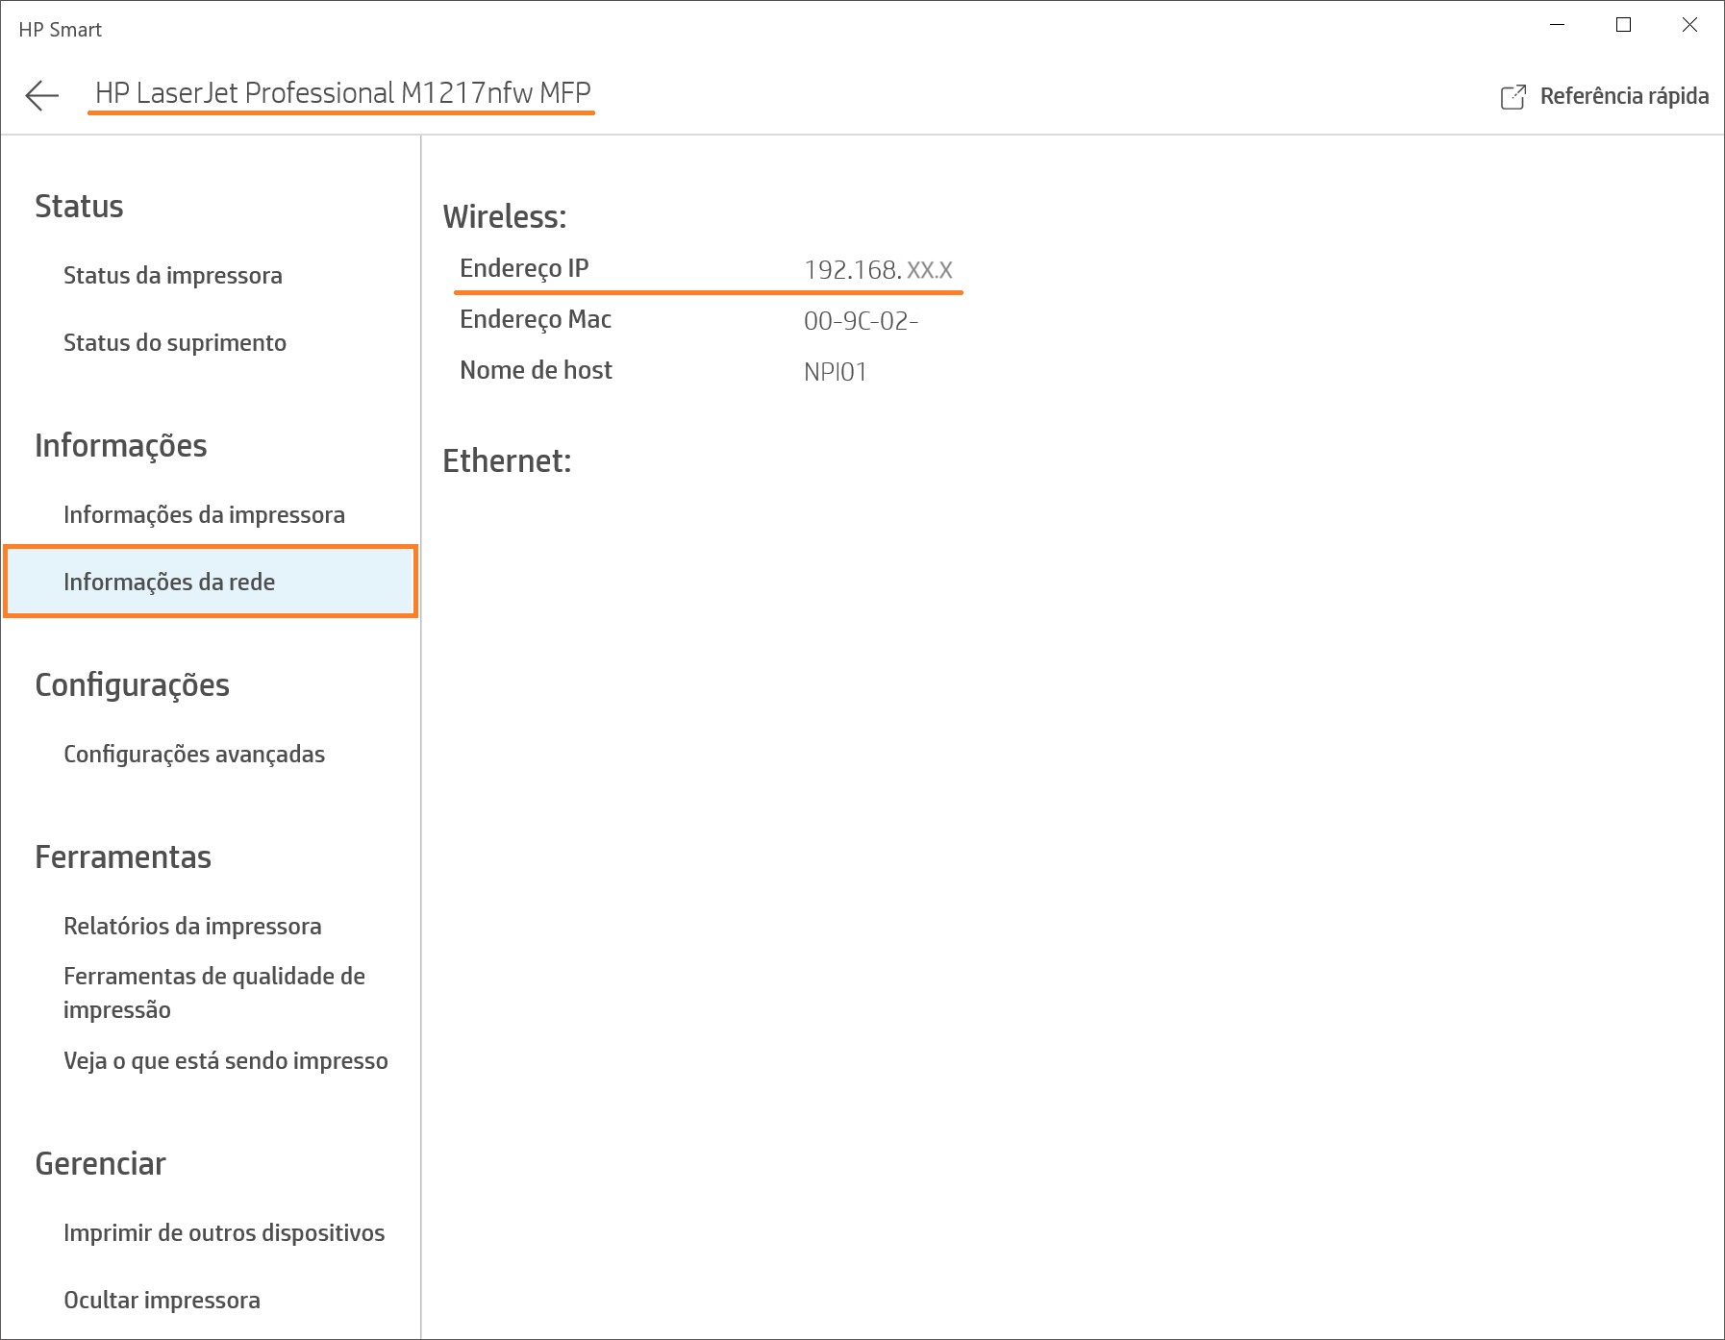Click the Informações section heading

point(121,446)
